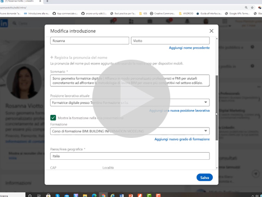262x197 pixels.
Task: Open the apps grid icon in LinkedIn header
Action: click(x=225, y=21)
